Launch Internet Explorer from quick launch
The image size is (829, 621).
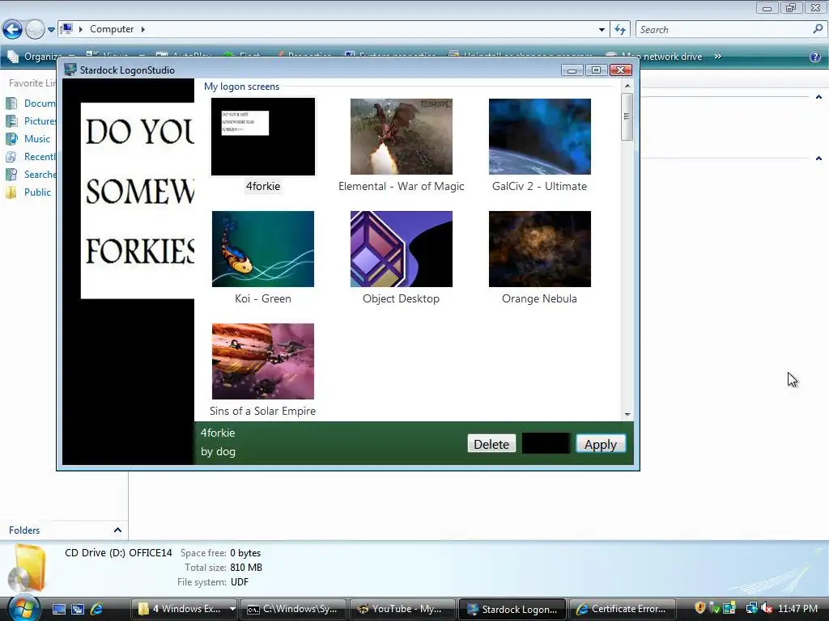click(x=97, y=609)
